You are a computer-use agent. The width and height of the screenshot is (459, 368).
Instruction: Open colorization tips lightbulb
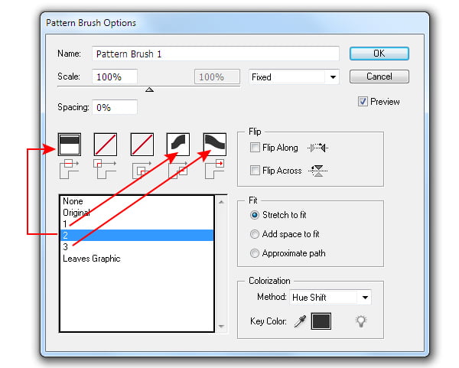click(x=361, y=321)
